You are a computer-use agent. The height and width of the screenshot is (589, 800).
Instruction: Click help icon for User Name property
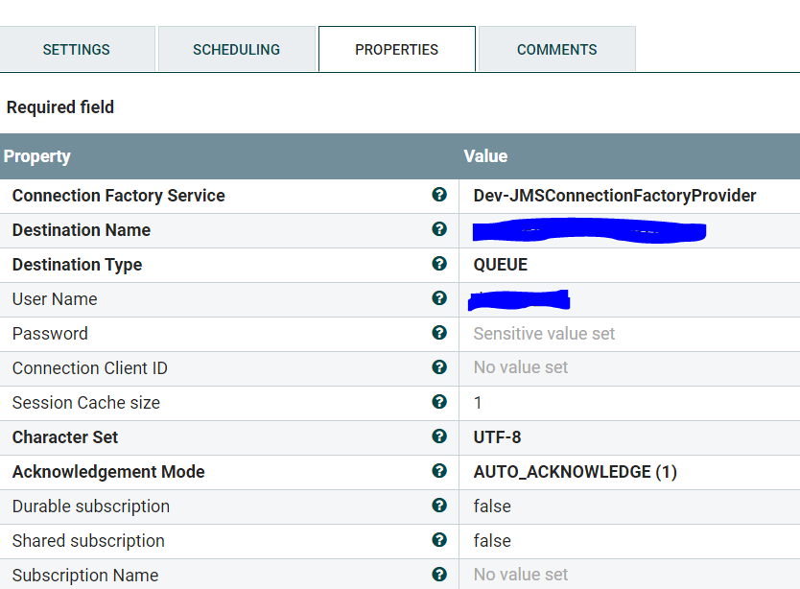click(x=439, y=298)
